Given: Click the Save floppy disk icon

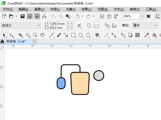Looking at the screenshot, I should 22,16.
